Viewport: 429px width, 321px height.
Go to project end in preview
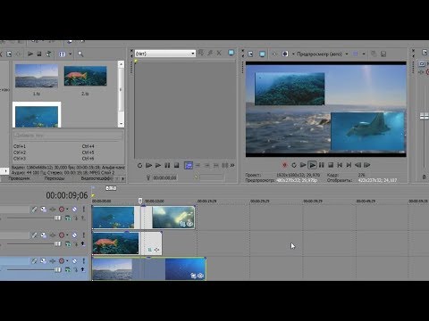pyautogui.click(x=349, y=165)
